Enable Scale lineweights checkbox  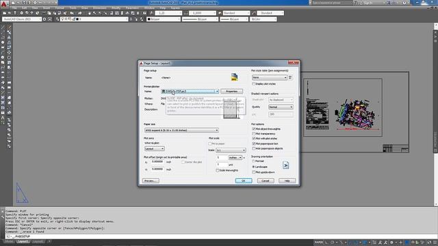point(218,170)
